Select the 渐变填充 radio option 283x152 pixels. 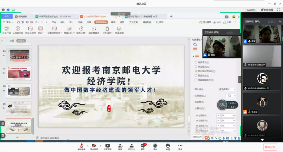click(196, 67)
